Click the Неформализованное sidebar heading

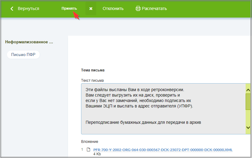click(x=29, y=42)
